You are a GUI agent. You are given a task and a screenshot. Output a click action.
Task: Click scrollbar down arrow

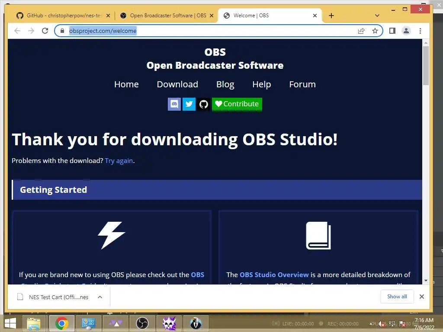426,281
